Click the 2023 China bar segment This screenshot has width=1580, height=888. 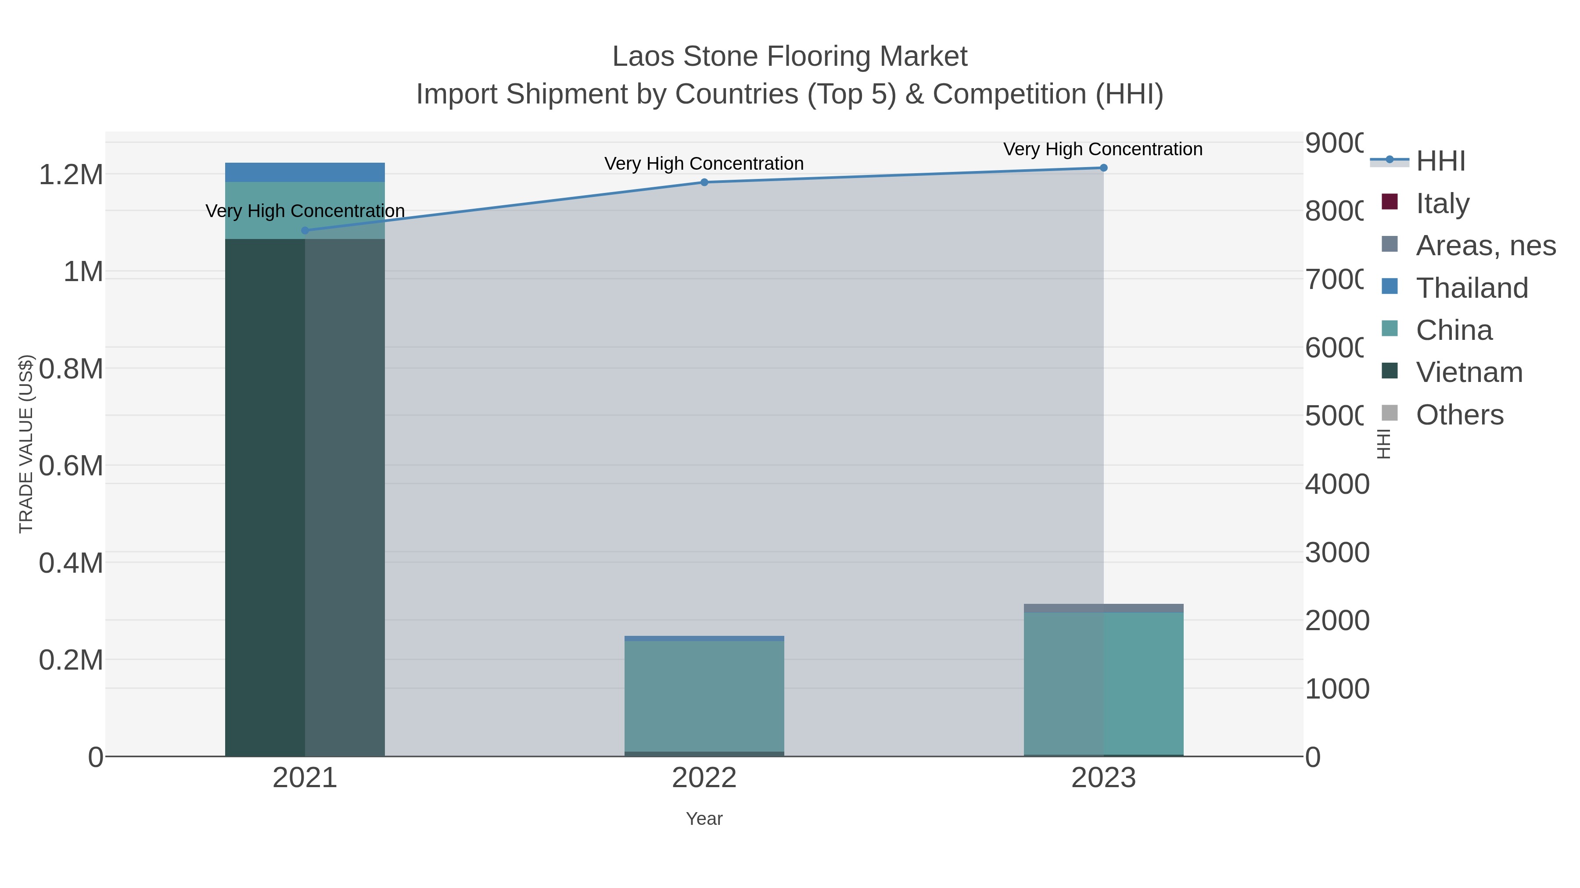1103,684
